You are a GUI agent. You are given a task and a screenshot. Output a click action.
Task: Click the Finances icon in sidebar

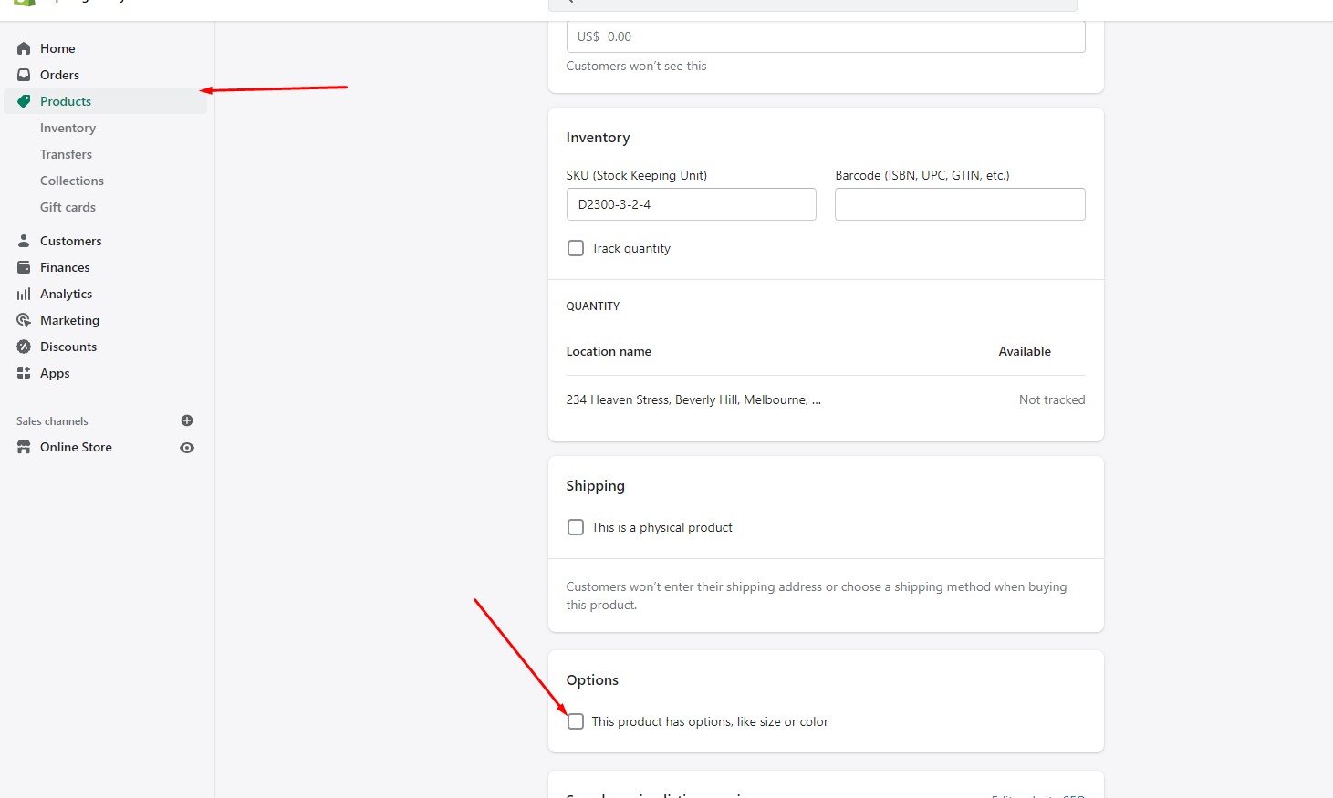(x=24, y=267)
